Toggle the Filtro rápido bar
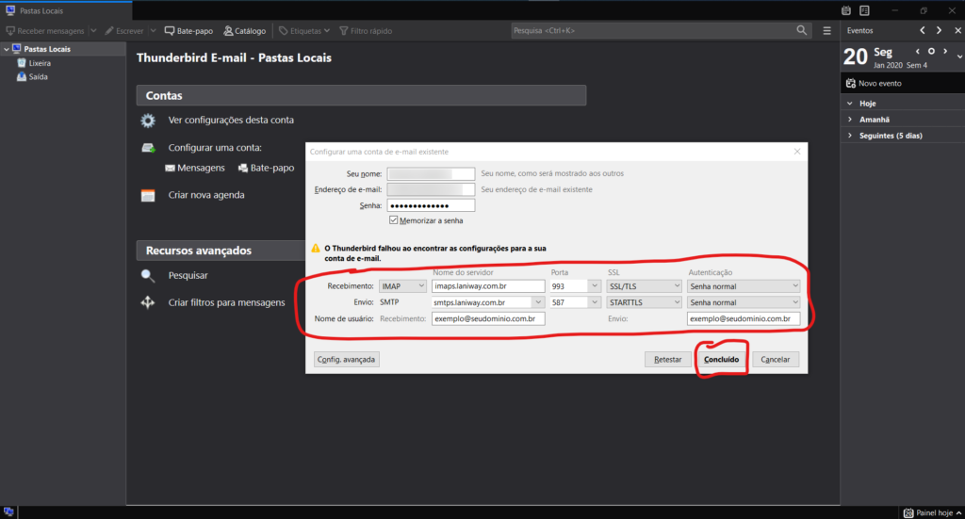965x519 pixels. point(366,31)
